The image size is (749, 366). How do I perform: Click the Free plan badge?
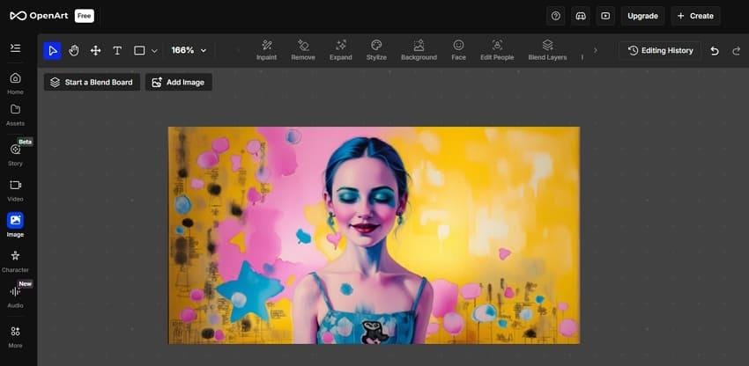point(84,16)
